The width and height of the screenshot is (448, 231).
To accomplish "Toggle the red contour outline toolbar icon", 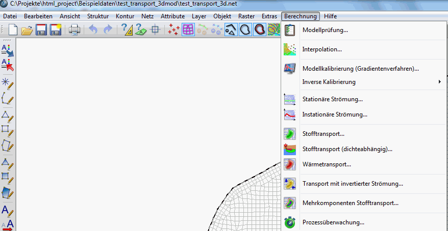I will point(260,30).
